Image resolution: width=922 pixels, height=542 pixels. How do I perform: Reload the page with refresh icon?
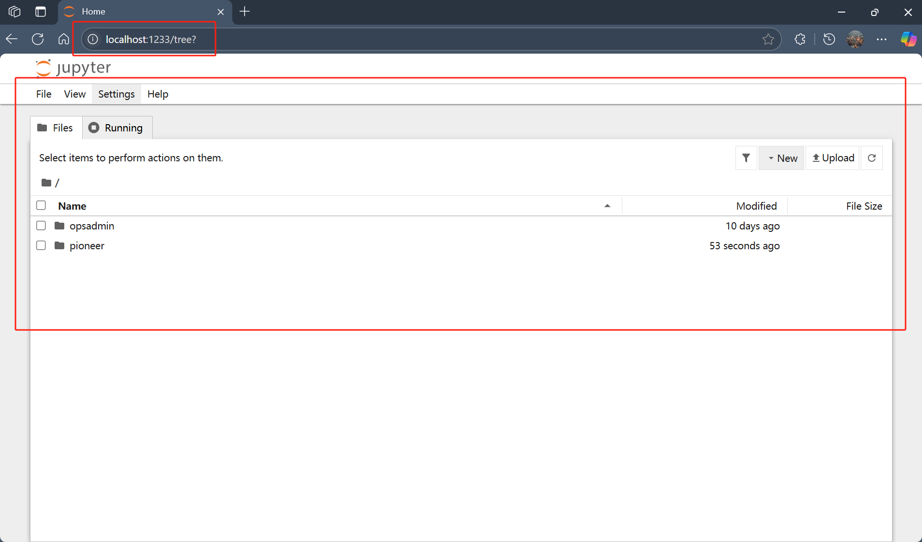[x=38, y=39]
